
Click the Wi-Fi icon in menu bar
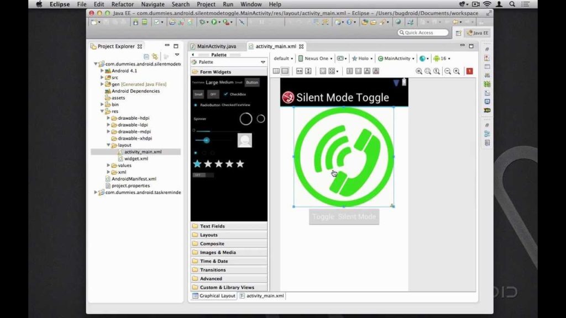click(x=487, y=4)
